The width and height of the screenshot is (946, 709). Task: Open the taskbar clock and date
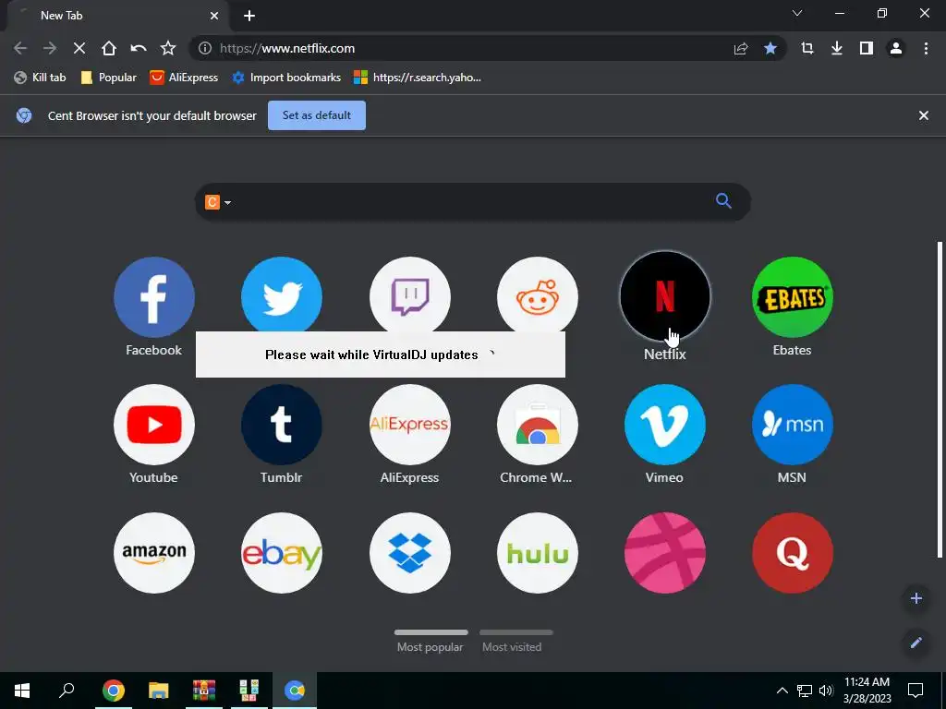867,691
